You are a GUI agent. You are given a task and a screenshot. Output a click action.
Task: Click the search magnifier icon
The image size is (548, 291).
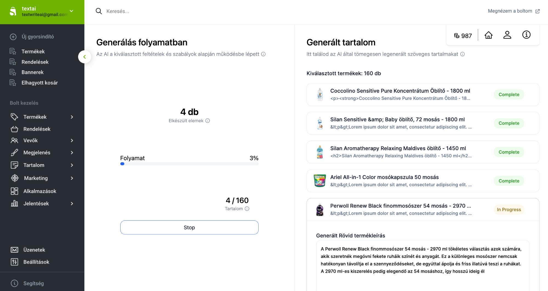point(99,11)
